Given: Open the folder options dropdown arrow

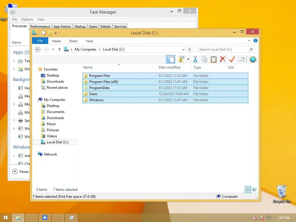Looking at the screenshot, I should click(188, 59).
